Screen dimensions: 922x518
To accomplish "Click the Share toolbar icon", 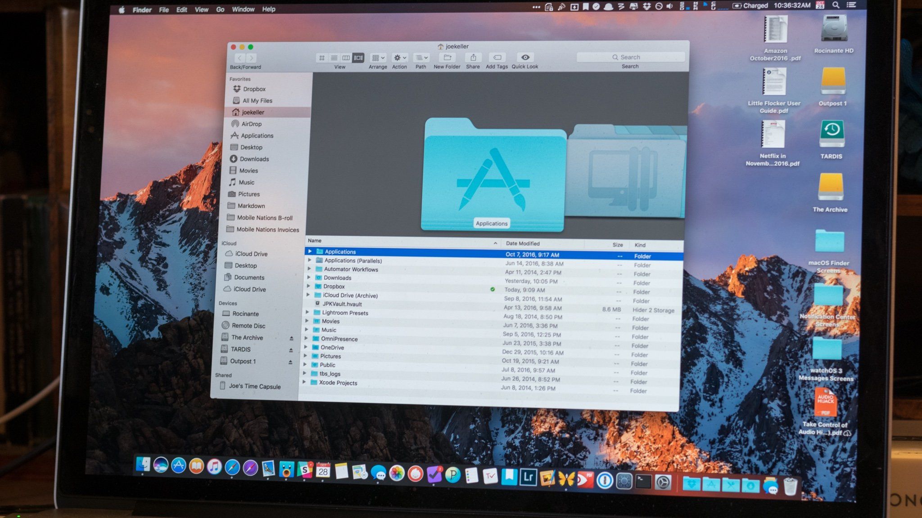I will click(473, 58).
